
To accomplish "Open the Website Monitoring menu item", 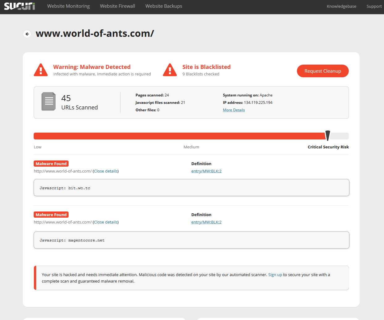I will pyautogui.click(x=68, y=6).
